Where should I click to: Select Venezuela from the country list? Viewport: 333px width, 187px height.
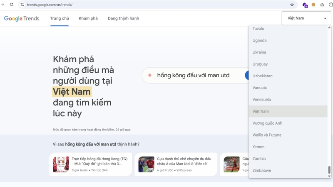click(288, 99)
